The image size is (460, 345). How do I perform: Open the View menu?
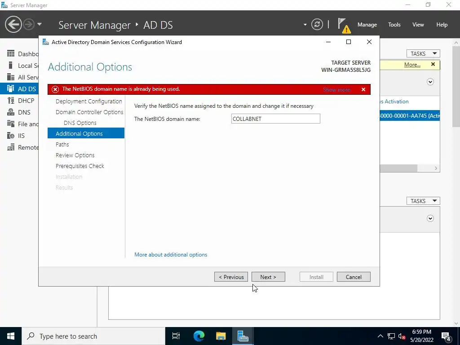click(x=418, y=25)
